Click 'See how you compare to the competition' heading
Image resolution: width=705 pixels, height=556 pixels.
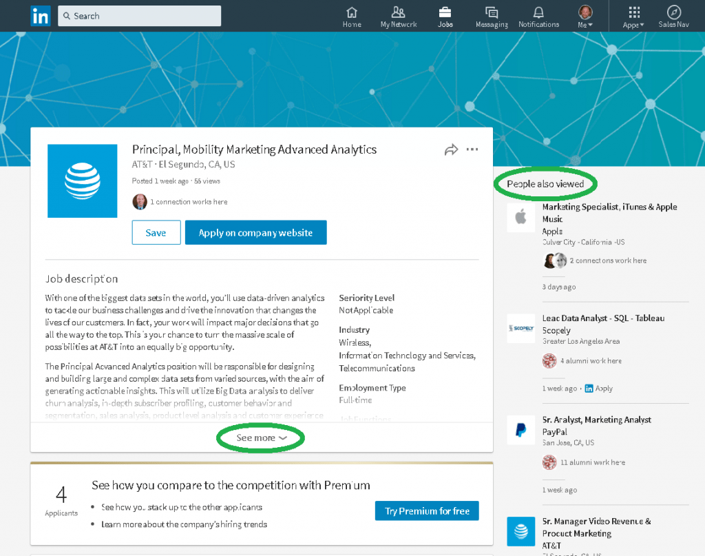pyautogui.click(x=231, y=485)
